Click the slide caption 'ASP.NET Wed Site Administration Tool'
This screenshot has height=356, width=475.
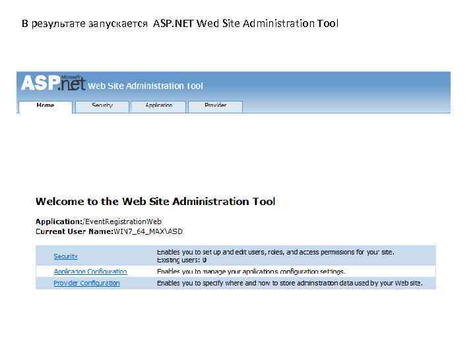tap(245, 23)
